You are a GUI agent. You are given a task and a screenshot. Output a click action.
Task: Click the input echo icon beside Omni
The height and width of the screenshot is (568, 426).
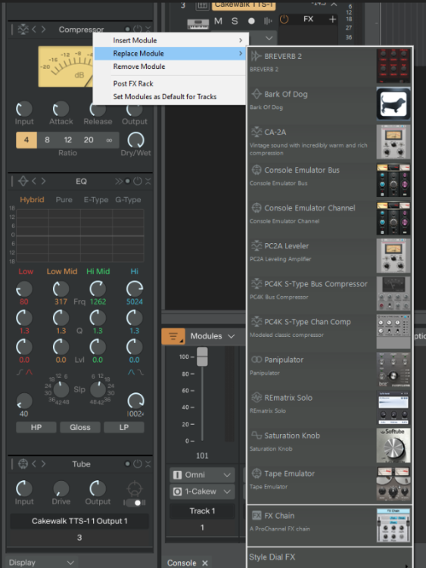[x=177, y=475]
